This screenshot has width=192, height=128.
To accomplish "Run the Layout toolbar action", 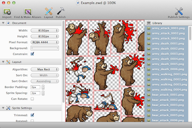I will pos(48,11).
